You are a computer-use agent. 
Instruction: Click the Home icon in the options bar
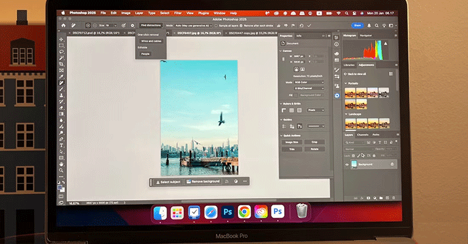click(64, 25)
